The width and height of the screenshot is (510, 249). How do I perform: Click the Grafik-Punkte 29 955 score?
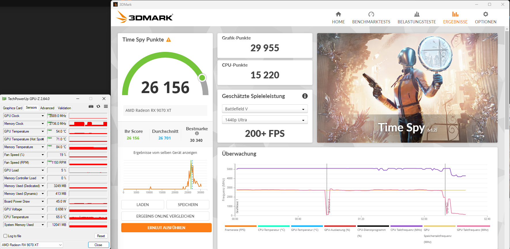click(265, 48)
